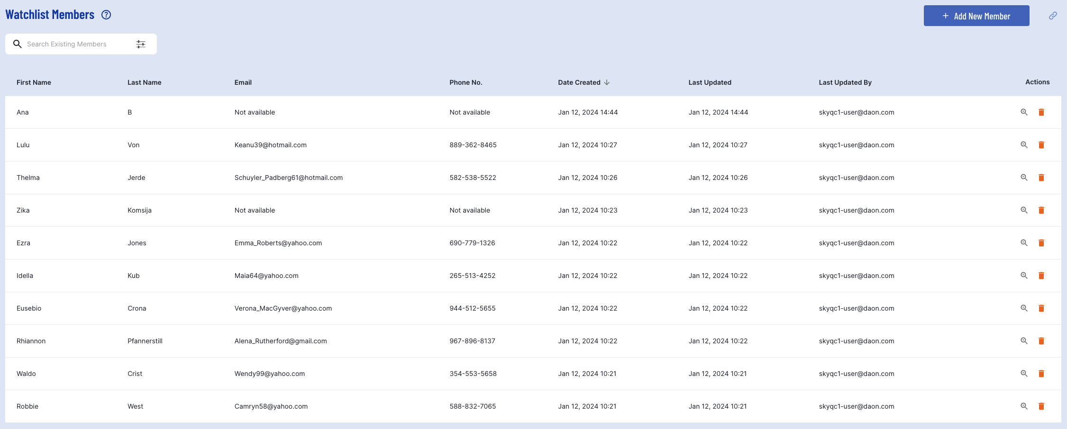Image resolution: width=1067 pixels, height=429 pixels.
Task: Click the Actions column header
Action: (x=1037, y=82)
